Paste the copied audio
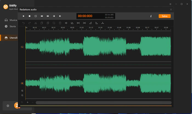Screen dimensions: 192x114 (x=48, y=23)
